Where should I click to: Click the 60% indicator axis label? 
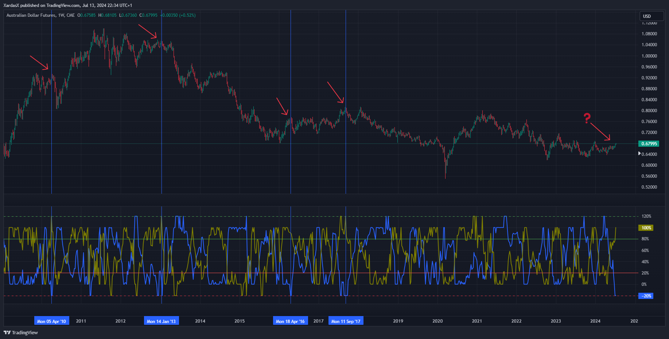click(645, 251)
